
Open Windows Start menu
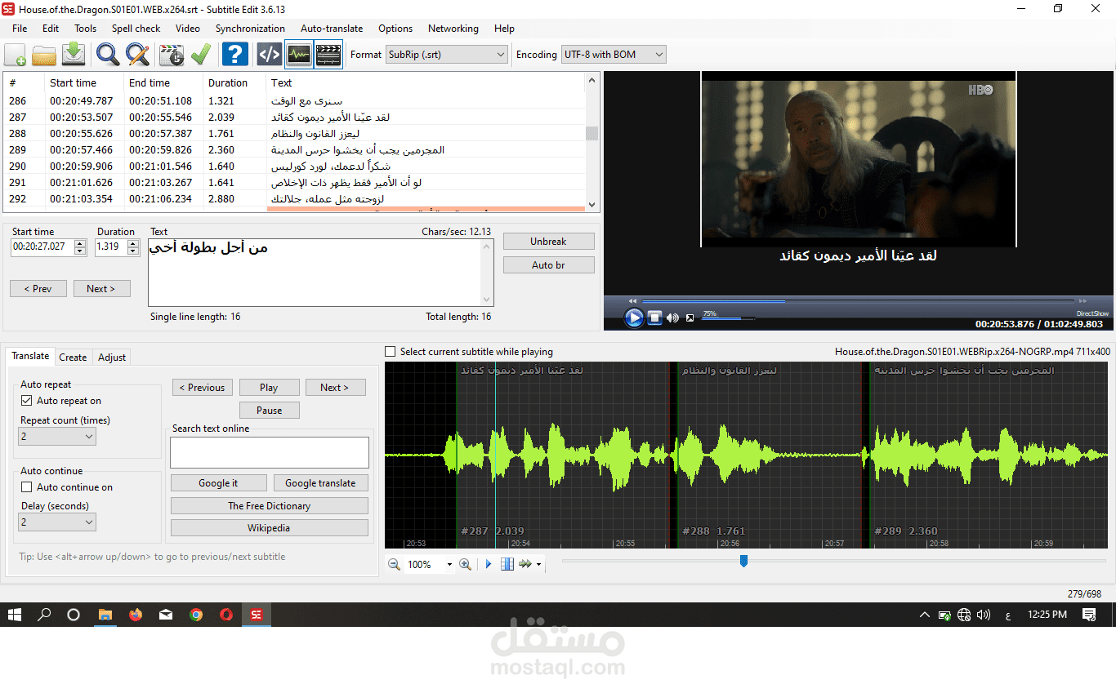click(x=15, y=615)
